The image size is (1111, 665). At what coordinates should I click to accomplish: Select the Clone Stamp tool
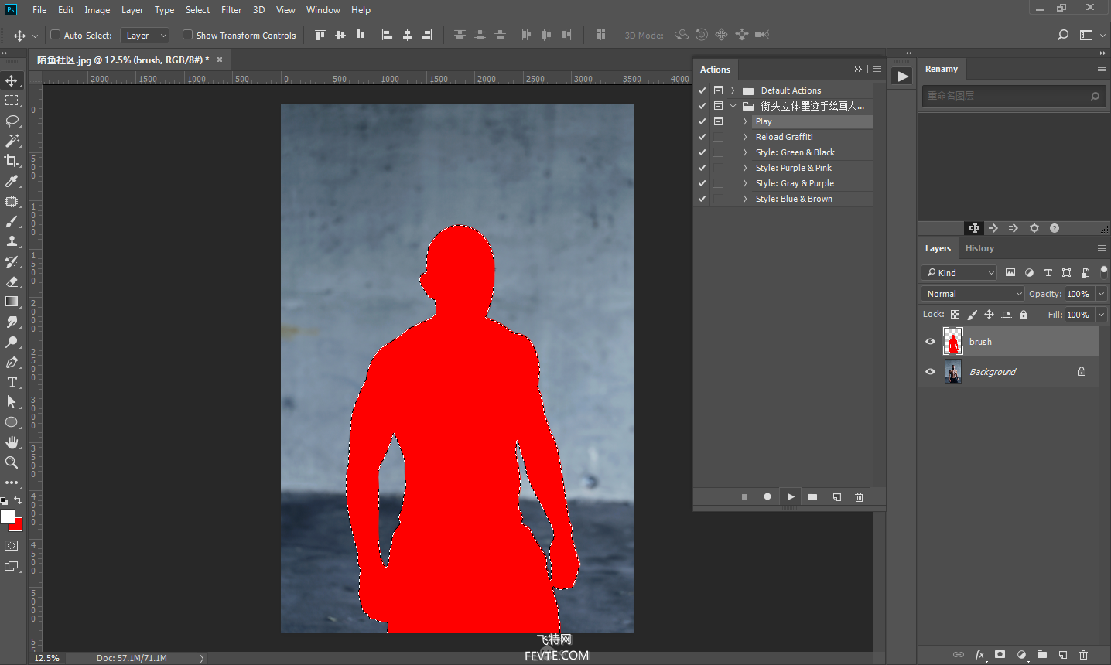point(12,241)
